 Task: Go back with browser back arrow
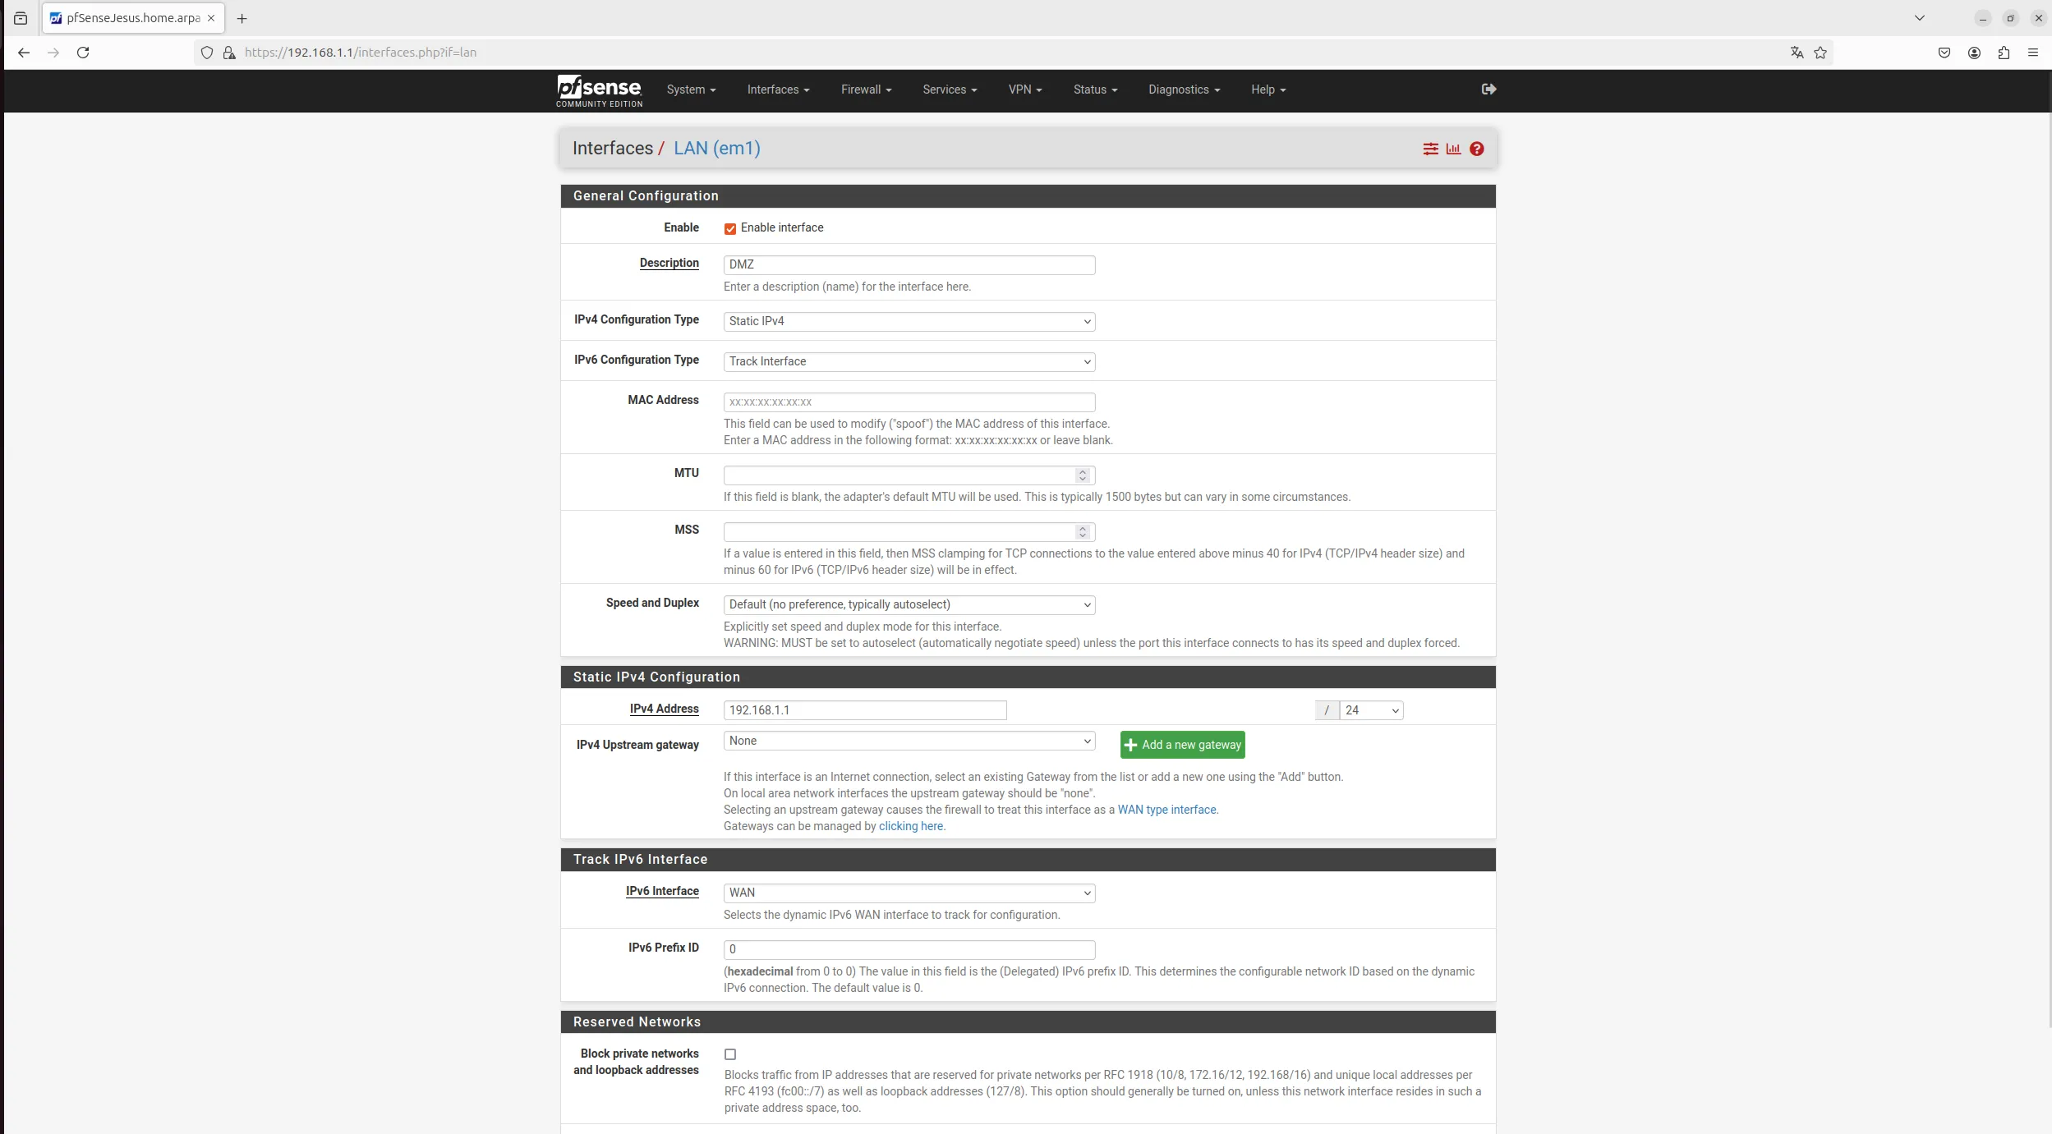point(24,53)
